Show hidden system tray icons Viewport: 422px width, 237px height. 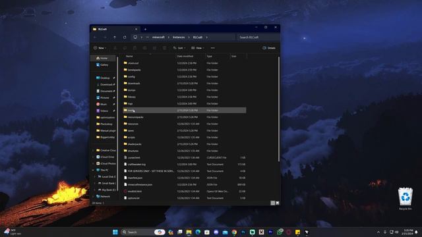378,232
